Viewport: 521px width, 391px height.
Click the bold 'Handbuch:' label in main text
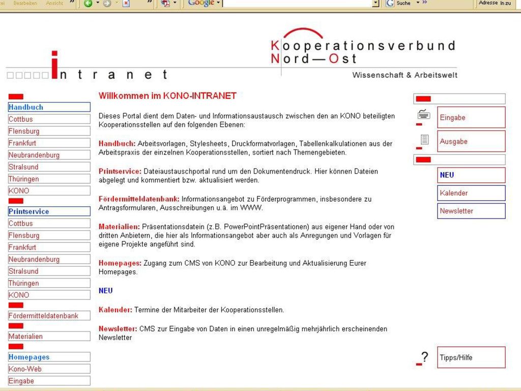pyautogui.click(x=117, y=144)
